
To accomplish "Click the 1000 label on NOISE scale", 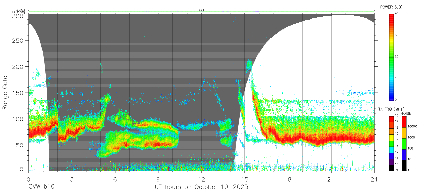I will pyautogui.click(x=411, y=137).
